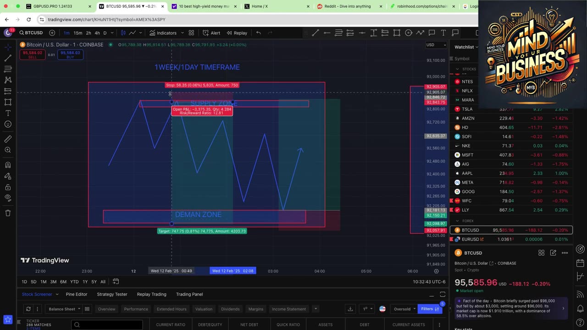This screenshot has height=330, width=587.
Task: Export screener data with download icon
Action: click(350, 309)
